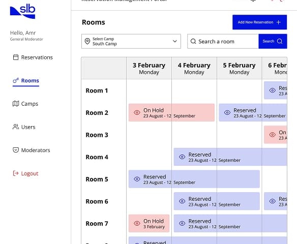Screen dimensions: 297x244
Task: View Room 1 reservation via eye icon
Action: (x=273, y=90)
